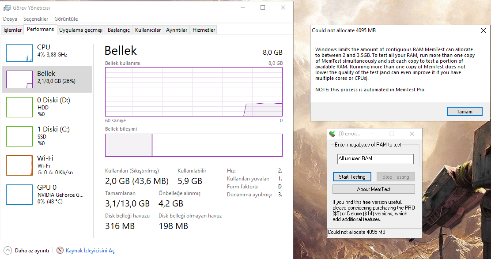Select the 1 Diski (C:) thumbnail

point(19,136)
